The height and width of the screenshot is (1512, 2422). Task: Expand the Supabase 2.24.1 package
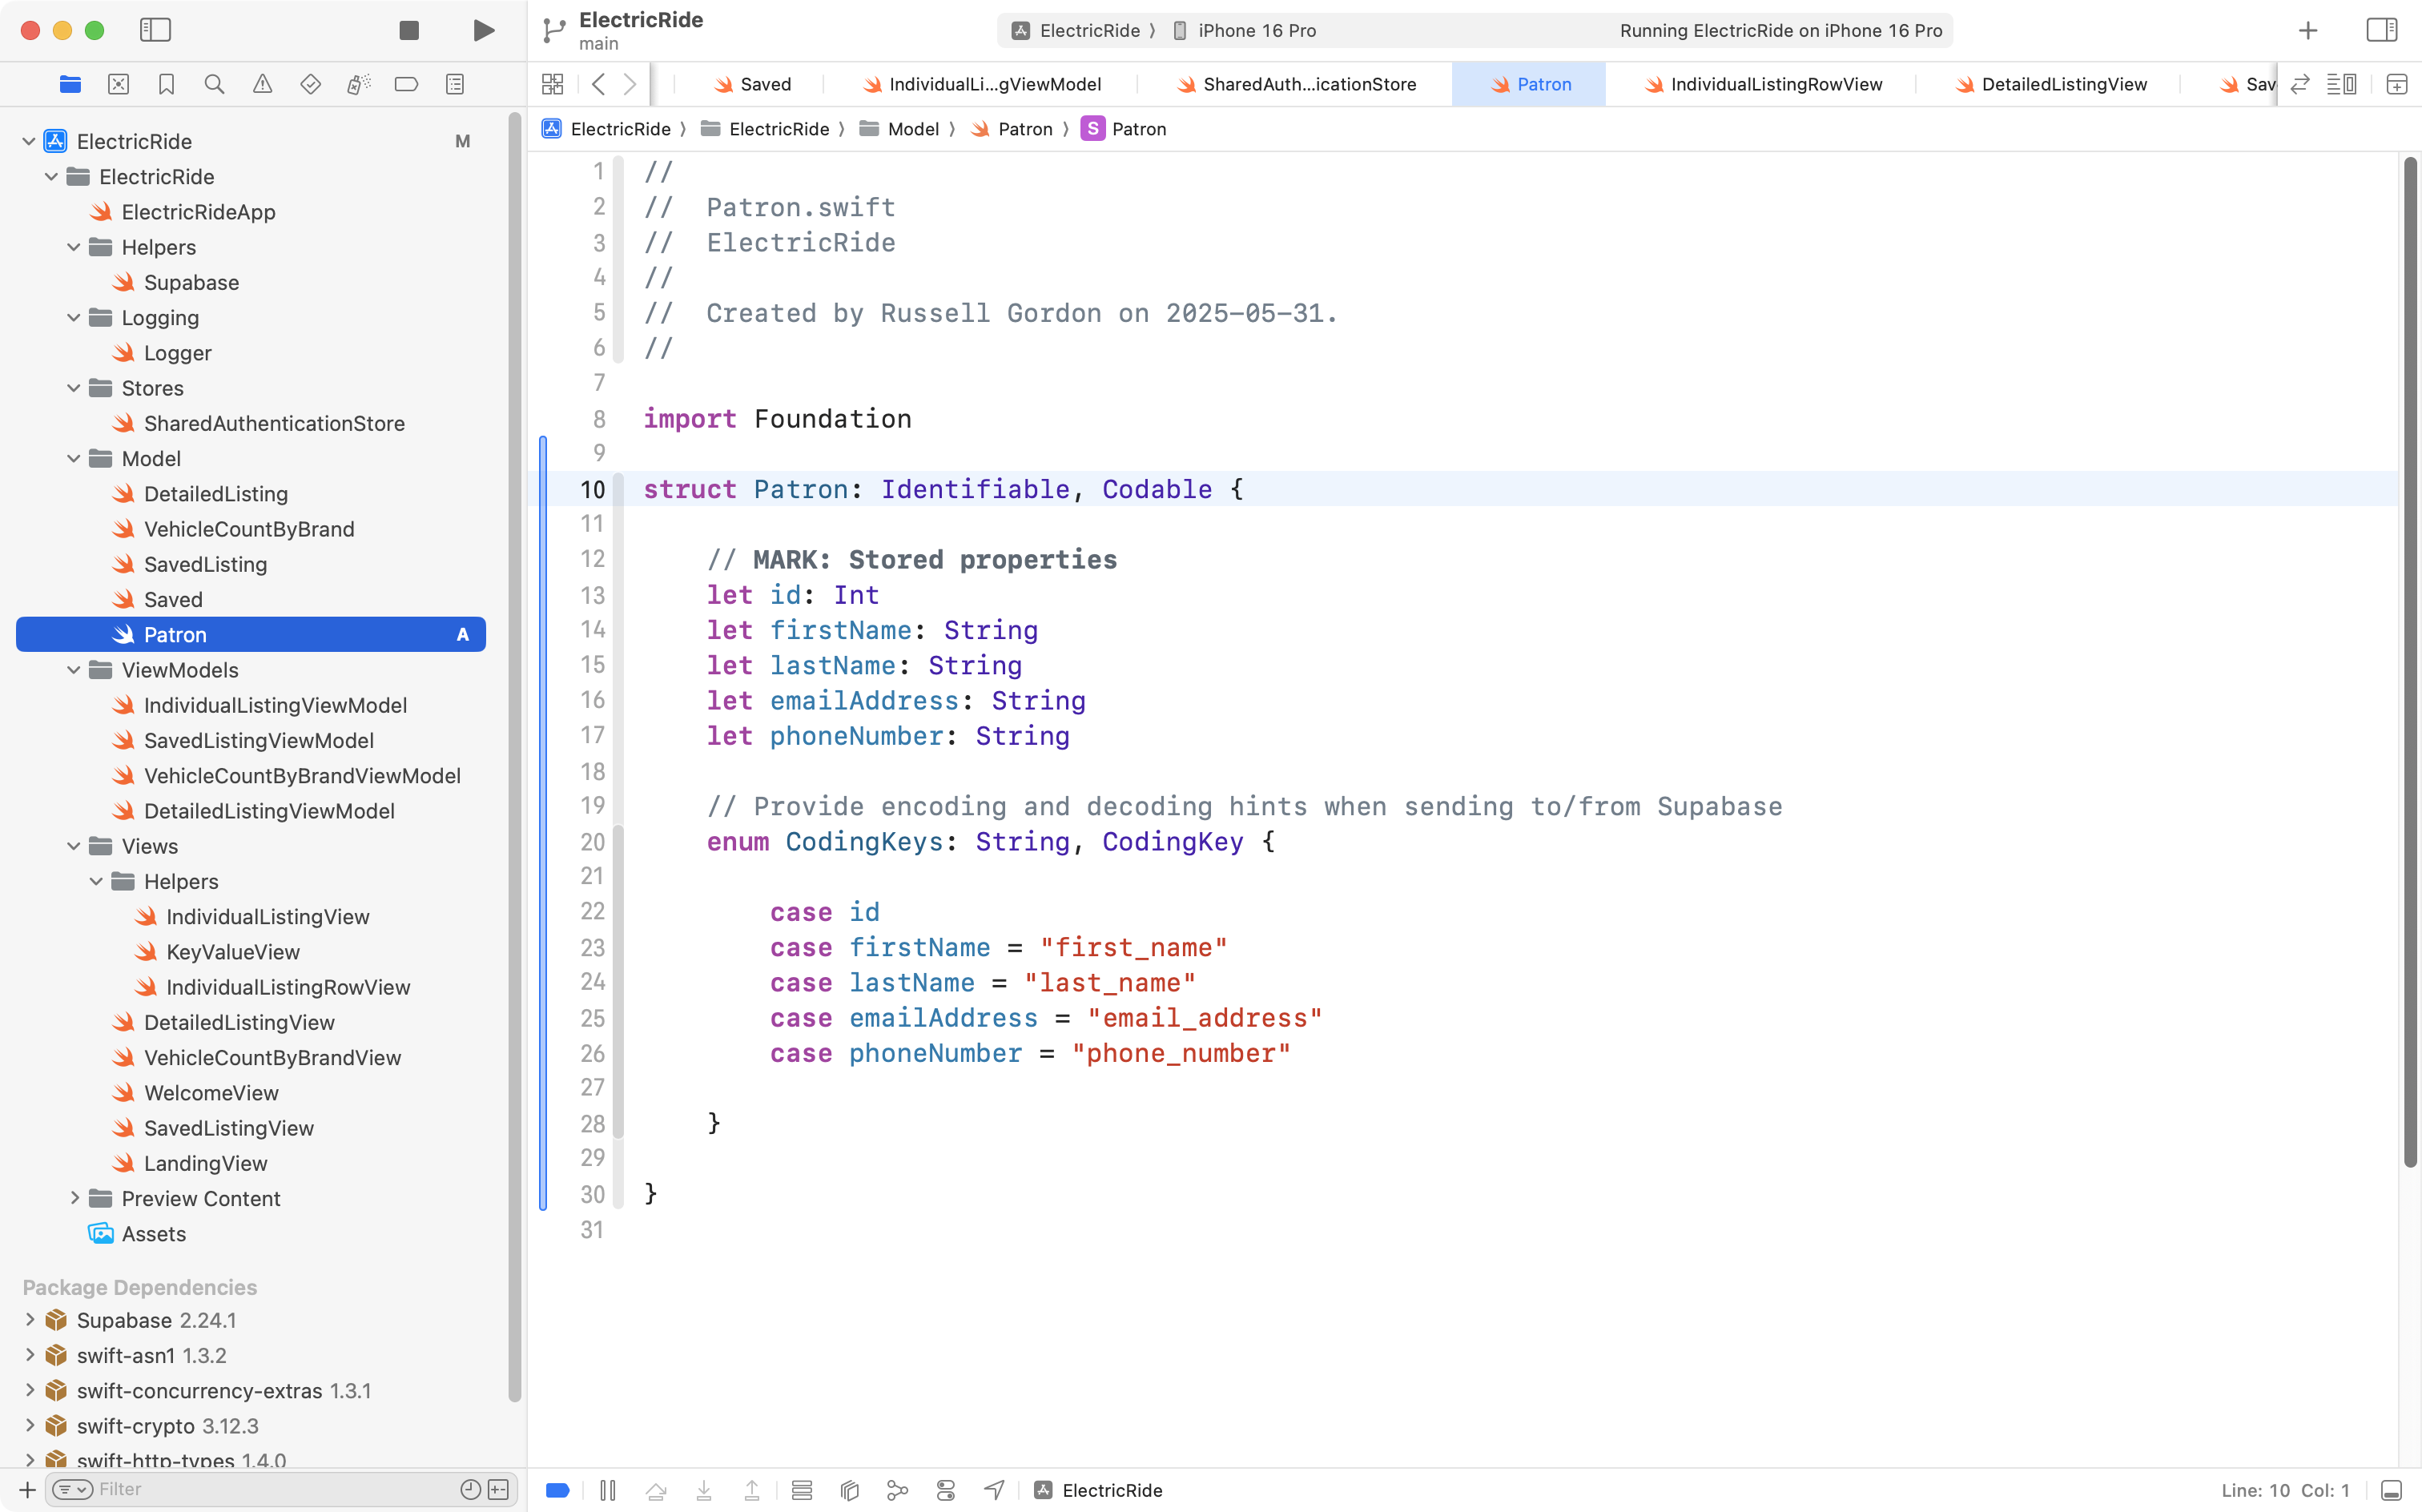pos(29,1320)
